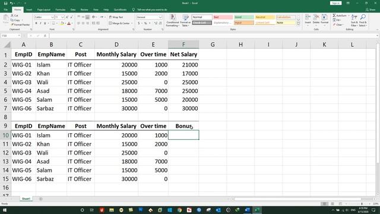
Task: Click the Paste clipboard icon
Action: (5, 18)
